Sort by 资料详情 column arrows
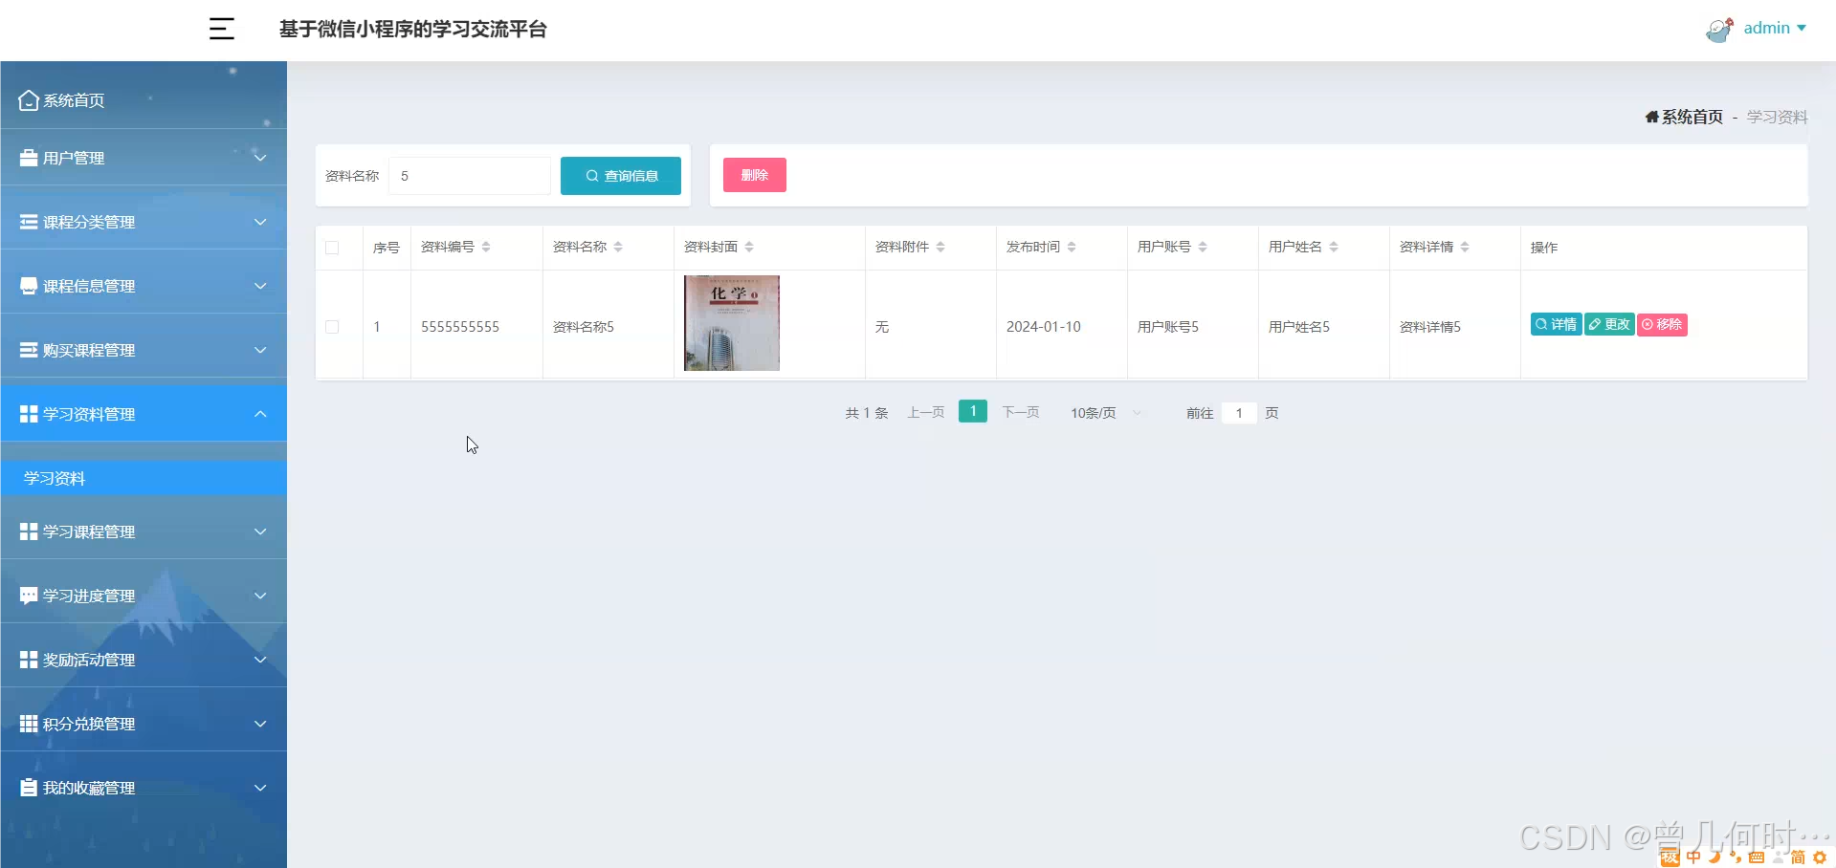The height and width of the screenshot is (868, 1836). click(1465, 247)
